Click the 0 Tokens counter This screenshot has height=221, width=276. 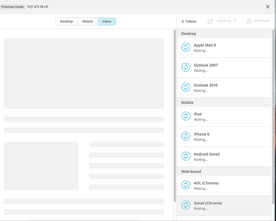pos(189,22)
